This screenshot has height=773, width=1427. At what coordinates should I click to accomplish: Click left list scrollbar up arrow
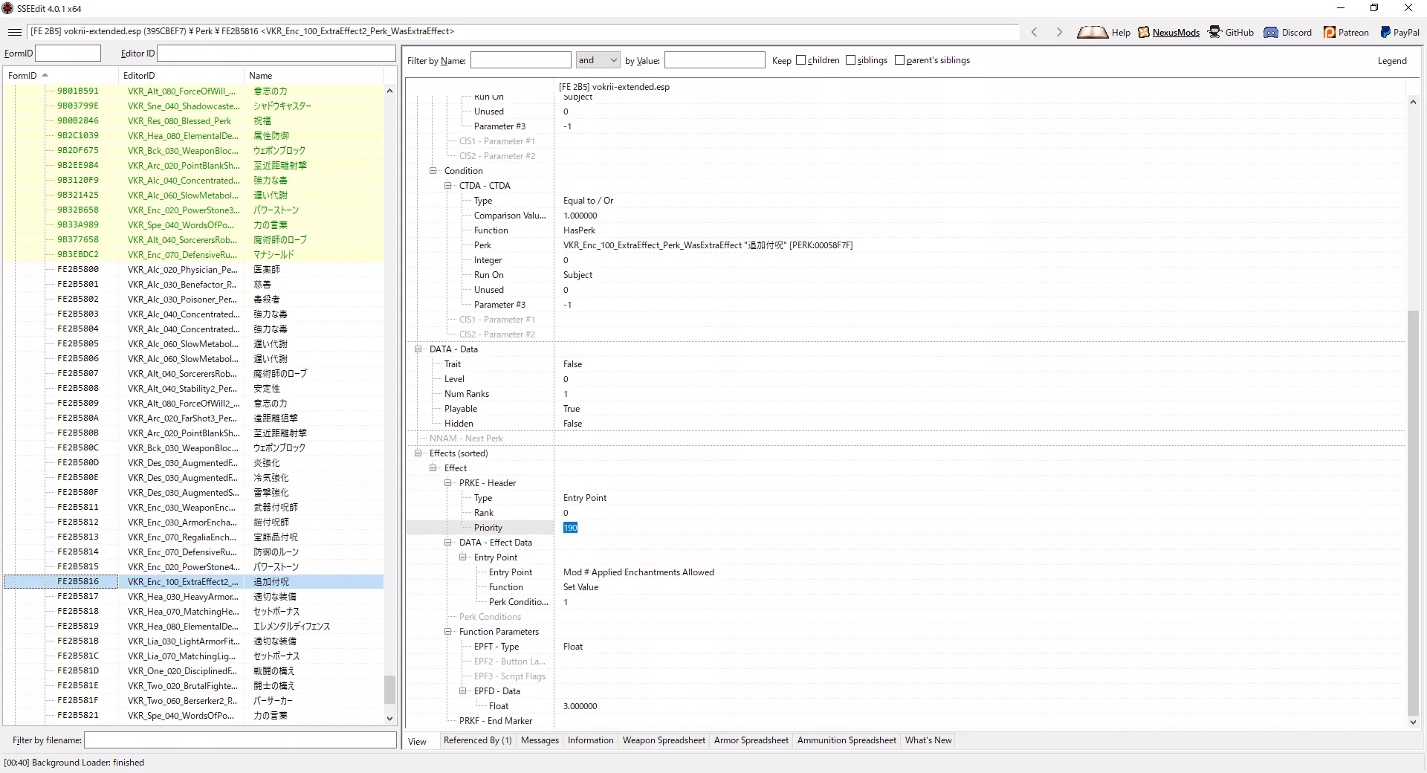[389, 91]
